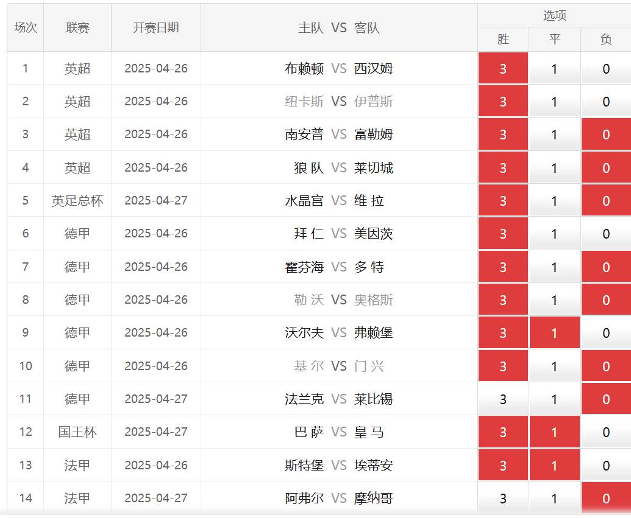Viewport: 631px width, 518px height.
Task: Deselect win (3) for 霍芬海 vs 多特
Action: coord(503,267)
